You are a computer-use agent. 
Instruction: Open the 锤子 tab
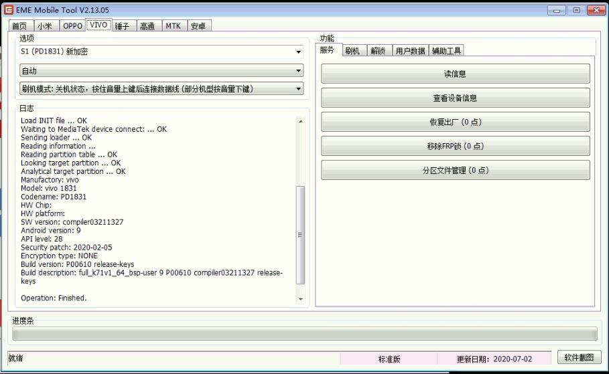tap(123, 26)
